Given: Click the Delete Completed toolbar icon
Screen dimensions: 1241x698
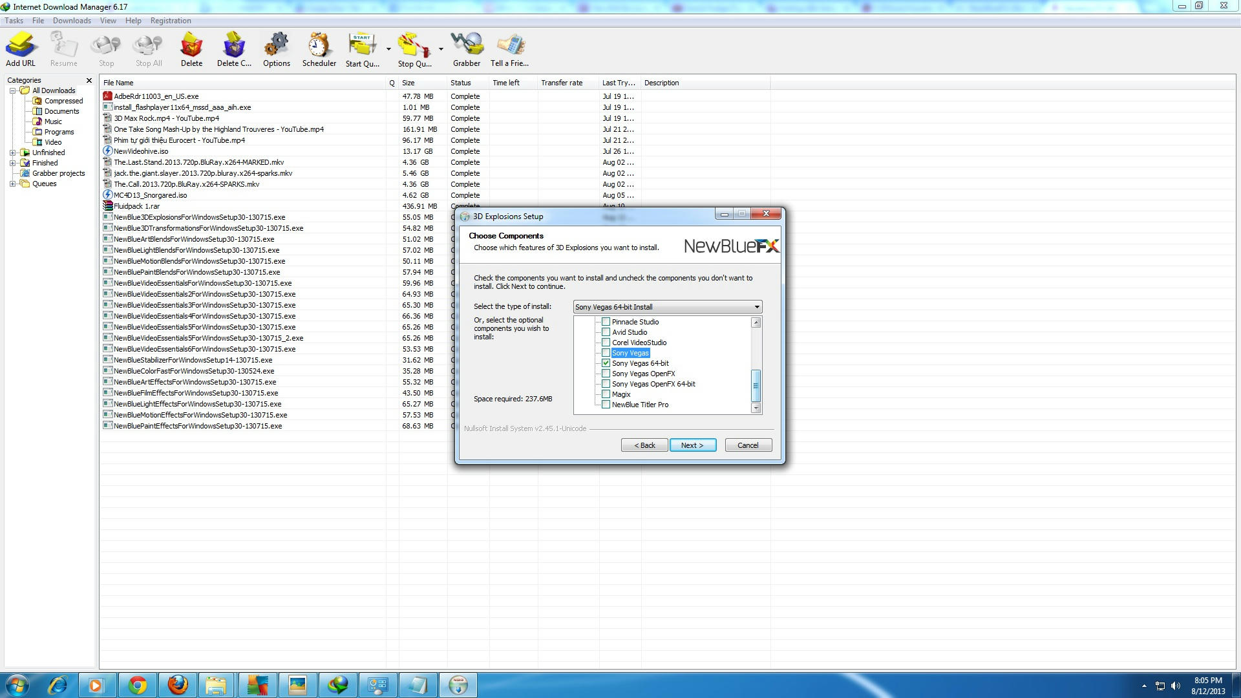Looking at the screenshot, I should coord(234,49).
